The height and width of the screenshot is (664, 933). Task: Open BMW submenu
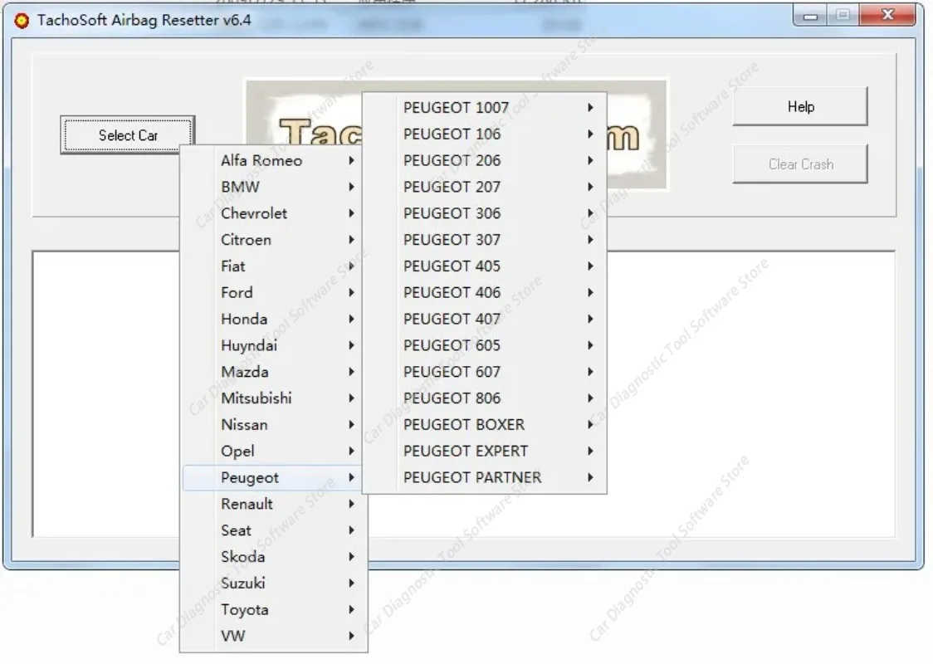coord(272,187)
